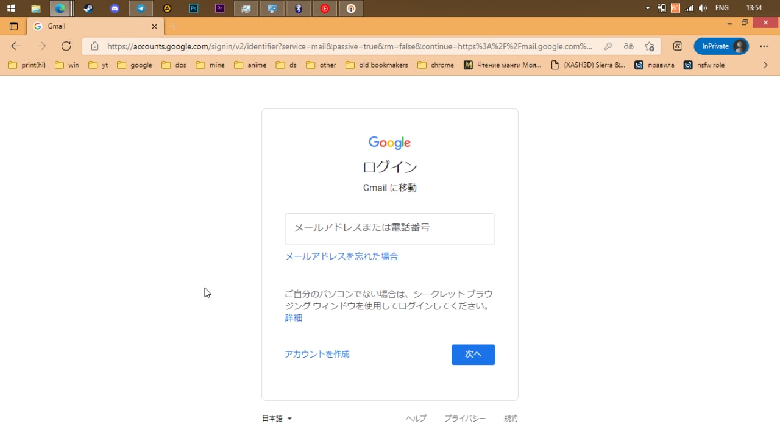This screenshot has height=438, width=780.
Task: Click the orange 60 tray indicator
Action: (x=675, y=9)
